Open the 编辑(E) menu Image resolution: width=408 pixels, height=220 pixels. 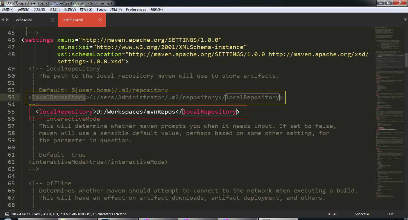[x=23, y=9]
